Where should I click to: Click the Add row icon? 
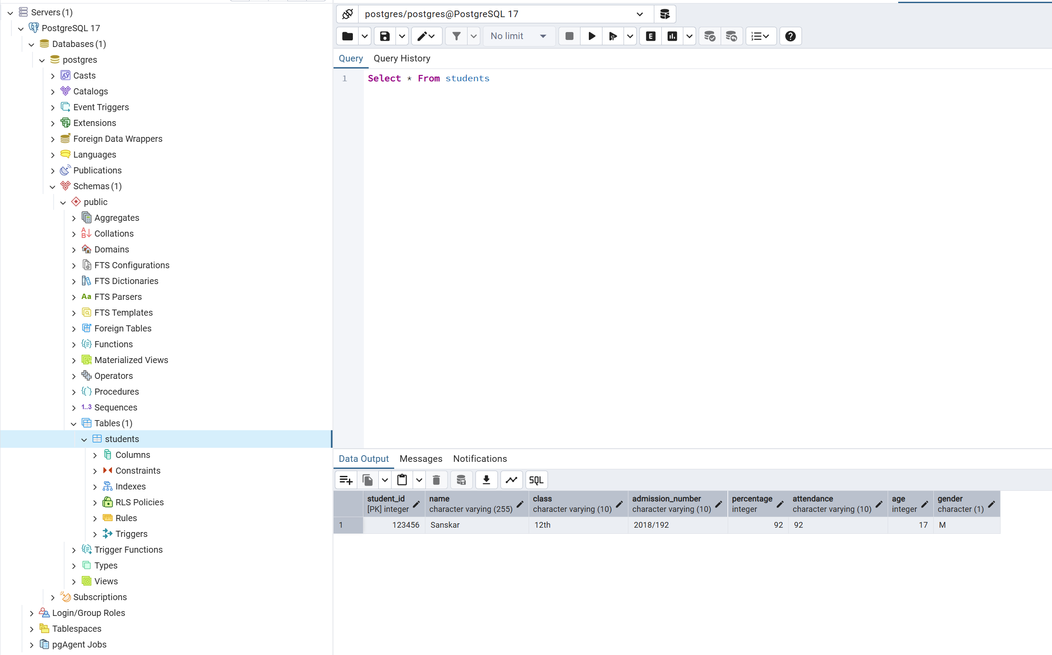coord(346,480)
